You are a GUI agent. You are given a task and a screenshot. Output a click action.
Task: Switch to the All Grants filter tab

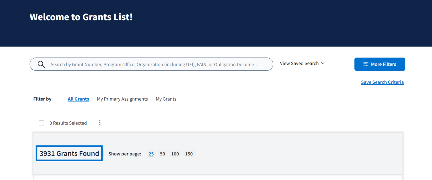click(78, 99)
